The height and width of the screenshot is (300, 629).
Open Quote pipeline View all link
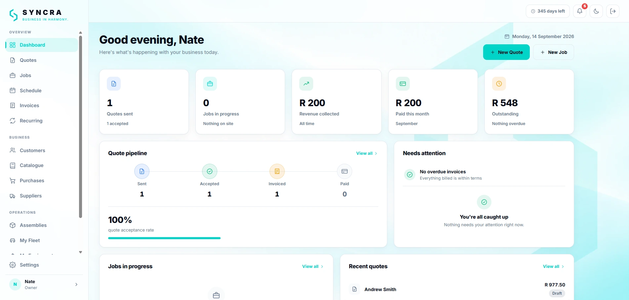(367, 153)
